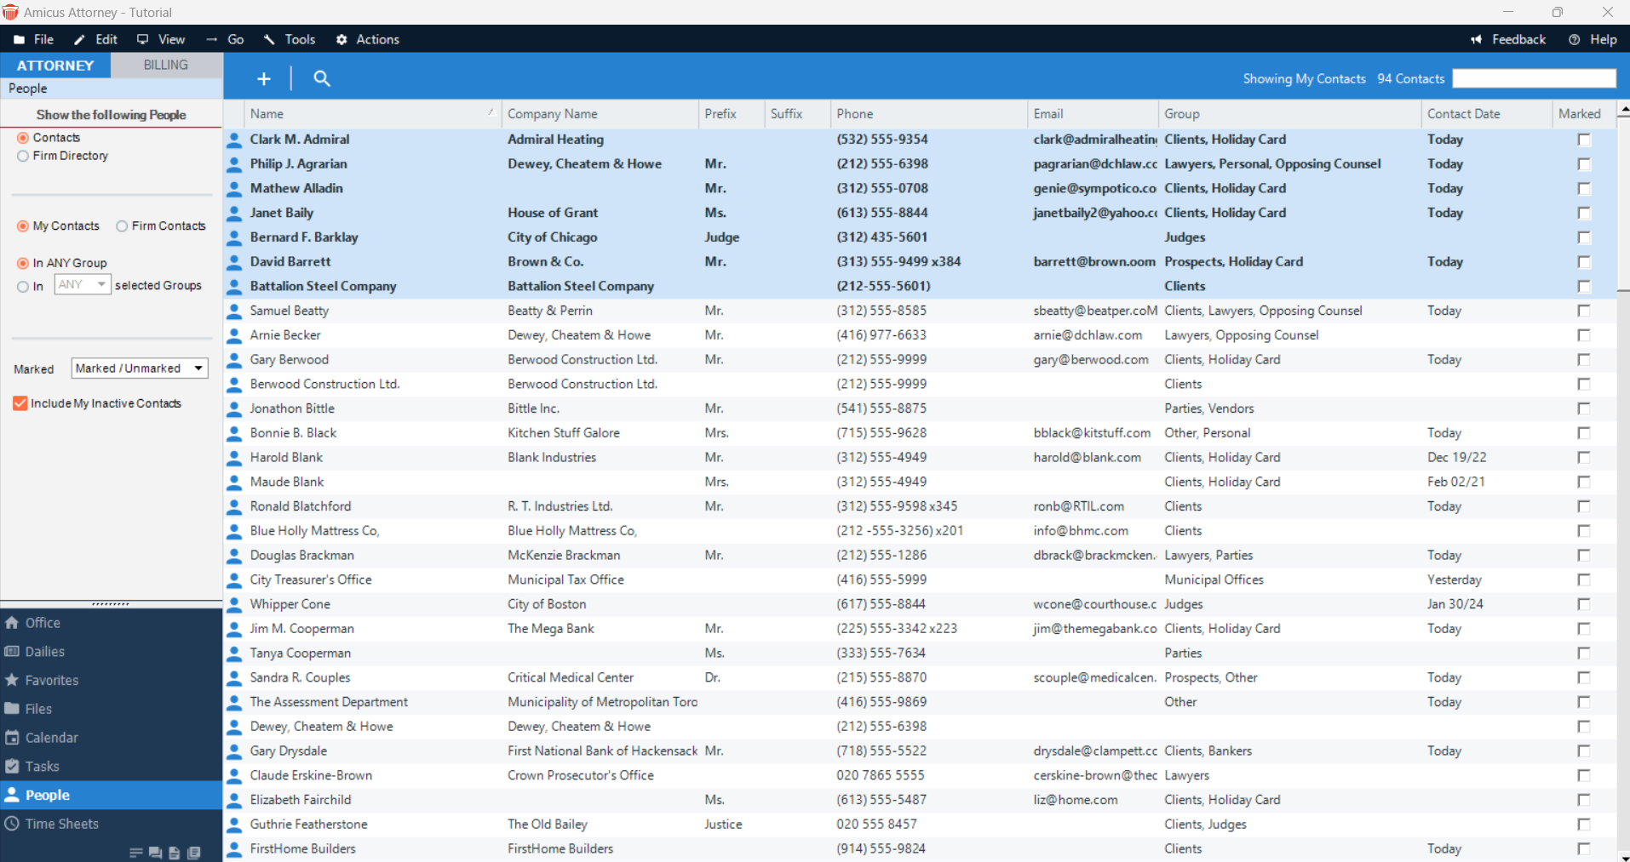Image resolution: width=1630 pixels, height=862 pixels.
Task: Mark the Clark M. Admiral checkbox
Action: coord(1584,140)
